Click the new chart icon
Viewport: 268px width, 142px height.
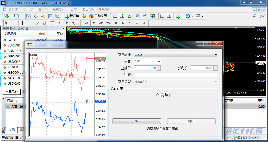tap(7, 16)
